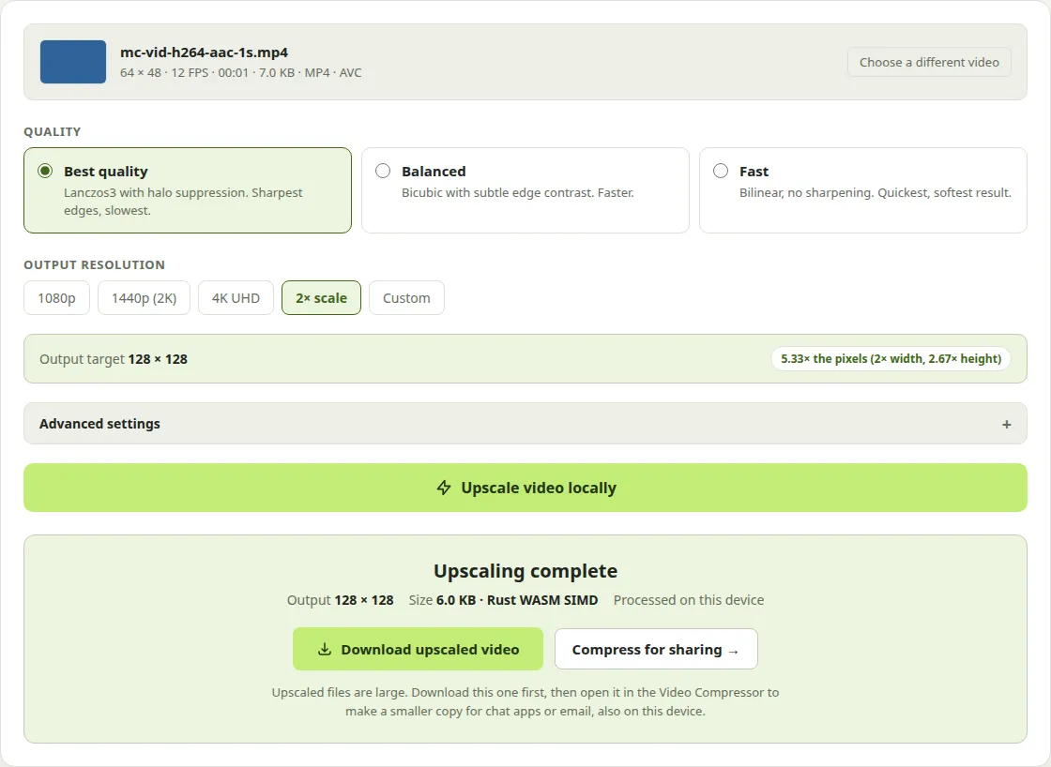The height and width of the screenshot is (767, 1051).
Task: Click the download arrow icon
Action: (x=325, y=649)
